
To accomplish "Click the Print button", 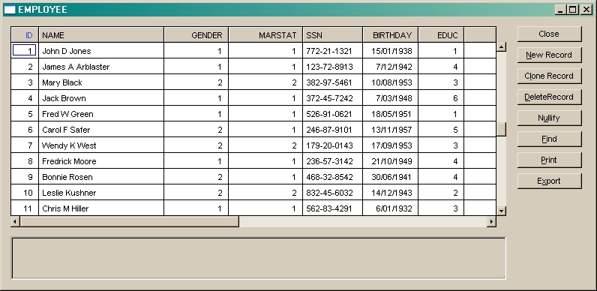I will click(x=549, y=160).
